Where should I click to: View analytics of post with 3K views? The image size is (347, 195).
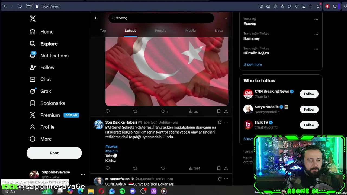(193, 111)
